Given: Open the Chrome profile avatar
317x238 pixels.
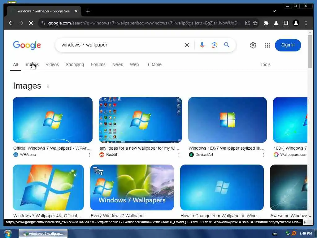Looking at the screenshot, I should tap(296, 23).
